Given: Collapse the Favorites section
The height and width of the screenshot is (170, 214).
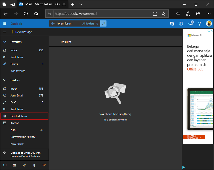Looking at the screenshot, I should click(5, 42).
